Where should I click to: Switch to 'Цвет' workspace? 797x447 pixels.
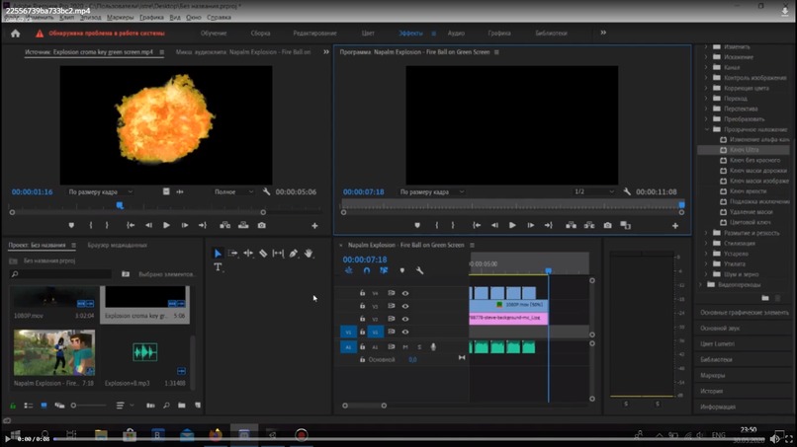point(368,34)
